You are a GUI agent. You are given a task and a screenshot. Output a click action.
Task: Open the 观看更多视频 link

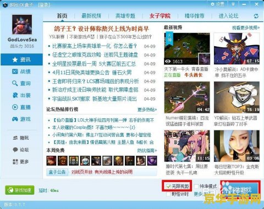click(x=246, y=28)
